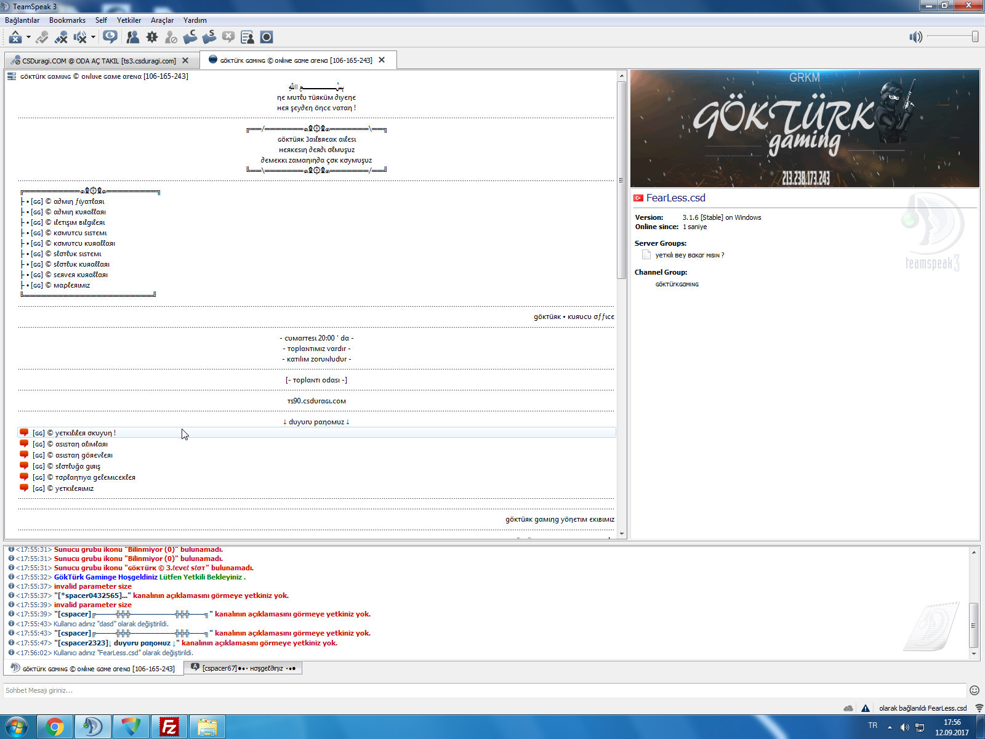Open Chrome from taskbar
The height and width of the screenshot is (739, 985).
pos(54,727)
